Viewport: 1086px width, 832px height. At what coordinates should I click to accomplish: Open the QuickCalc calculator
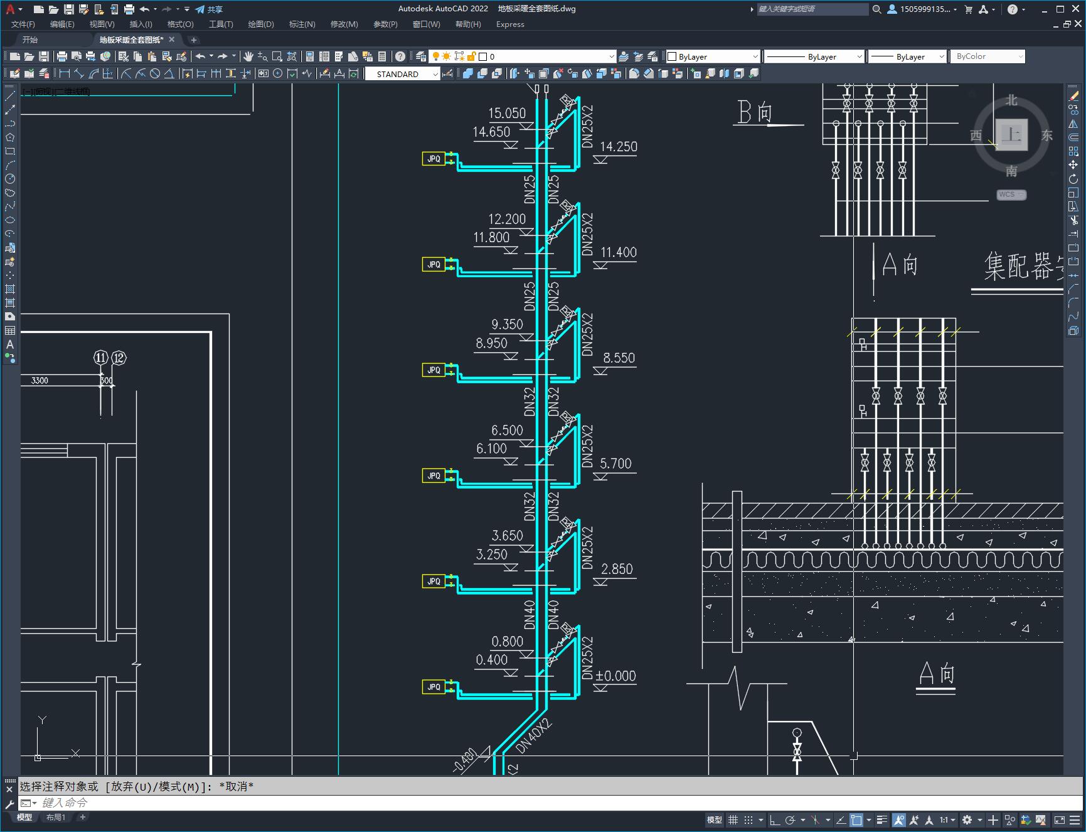382,56
